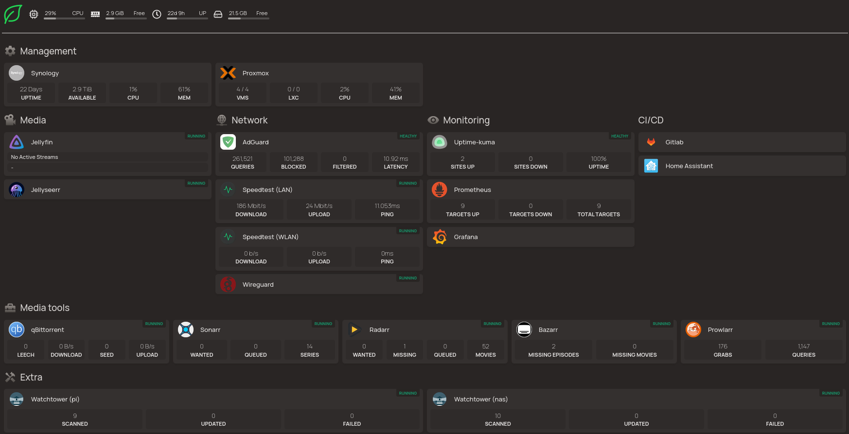Click the Sonarr 14 SERIES stat

pos(310,350)
